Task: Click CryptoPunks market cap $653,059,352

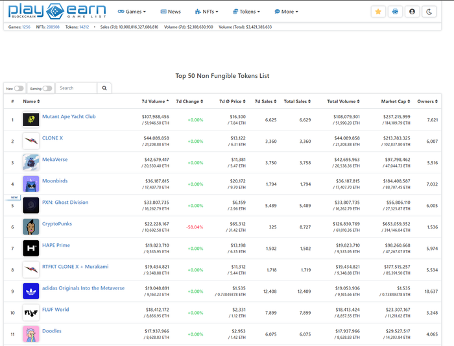Action: coord(396,224)
